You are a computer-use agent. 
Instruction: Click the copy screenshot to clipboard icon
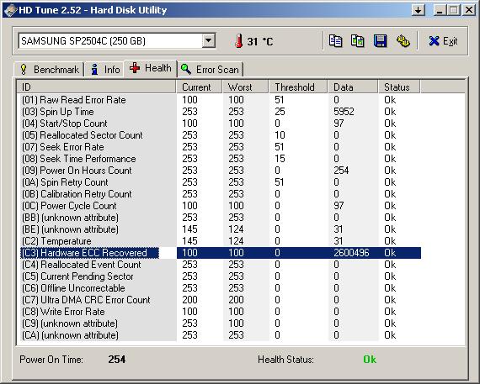(x=358, y=41)
